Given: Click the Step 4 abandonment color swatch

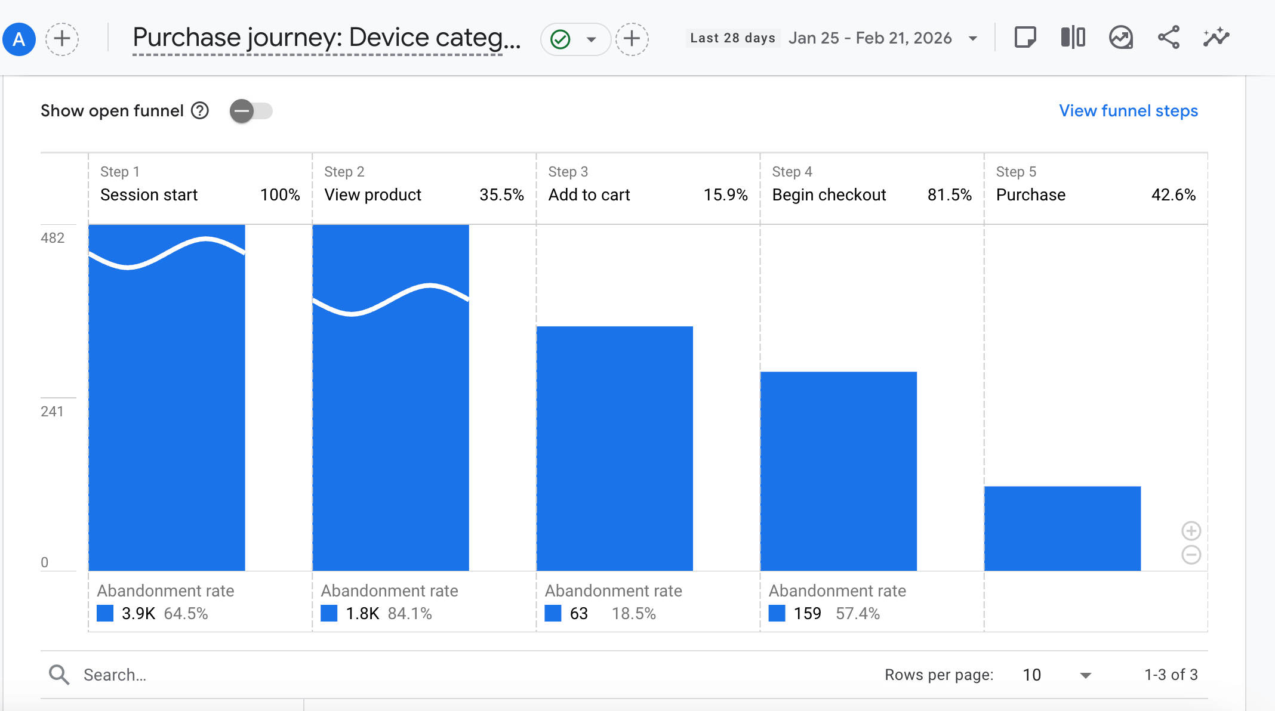Looking at the screenshot, I should 777,613.
